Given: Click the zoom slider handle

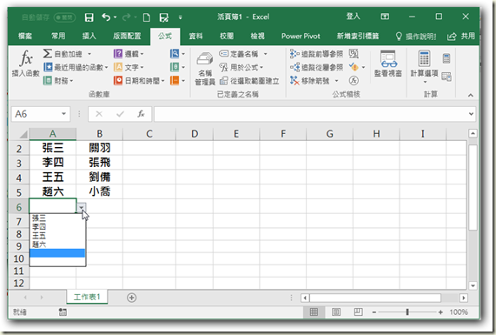Looking at the screenshot, I should pyautogui.click(x=407, y=312).
